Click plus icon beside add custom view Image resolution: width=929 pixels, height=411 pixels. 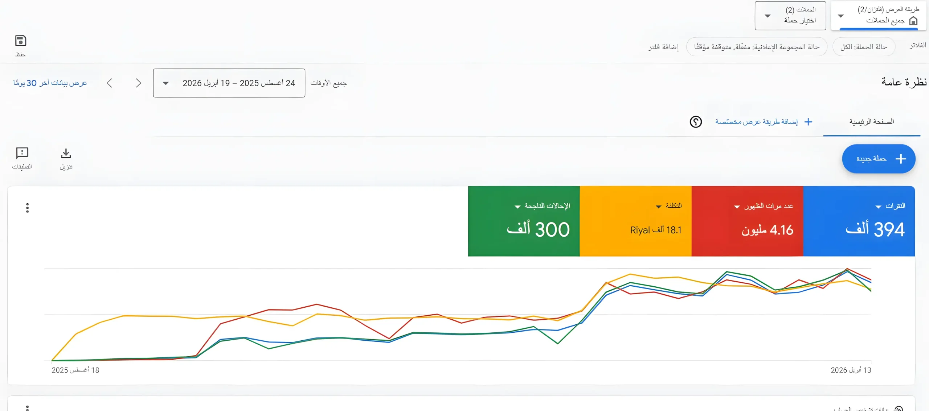point(808,122)
